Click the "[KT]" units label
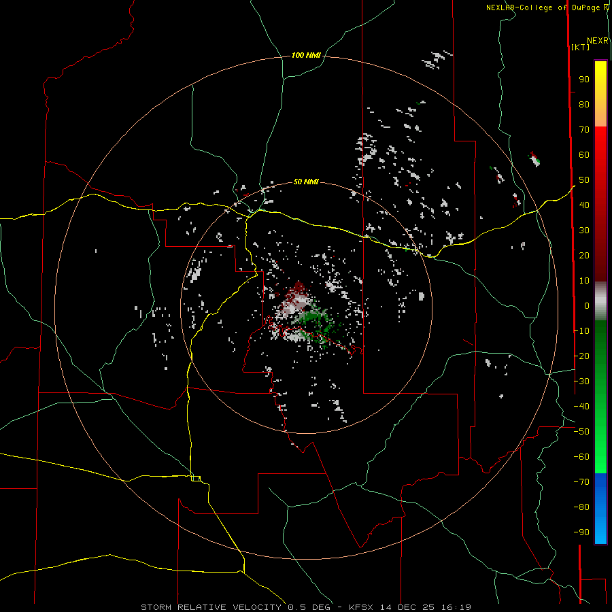The width and height of the screenshot is (612, 612). 581,47
